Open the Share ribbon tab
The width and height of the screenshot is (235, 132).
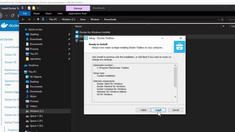48,14
